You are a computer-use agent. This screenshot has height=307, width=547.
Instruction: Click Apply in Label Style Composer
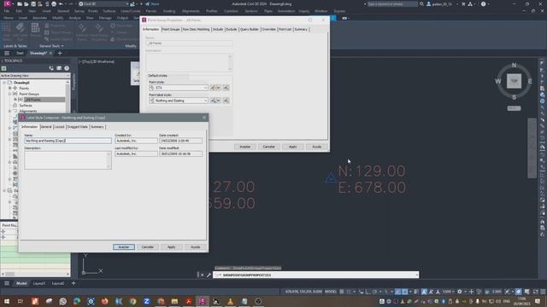[x=171, y=246]
